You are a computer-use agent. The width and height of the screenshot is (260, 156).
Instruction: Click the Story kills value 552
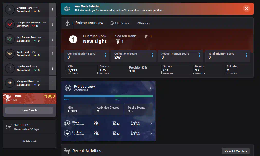click(x=96, y=124)
